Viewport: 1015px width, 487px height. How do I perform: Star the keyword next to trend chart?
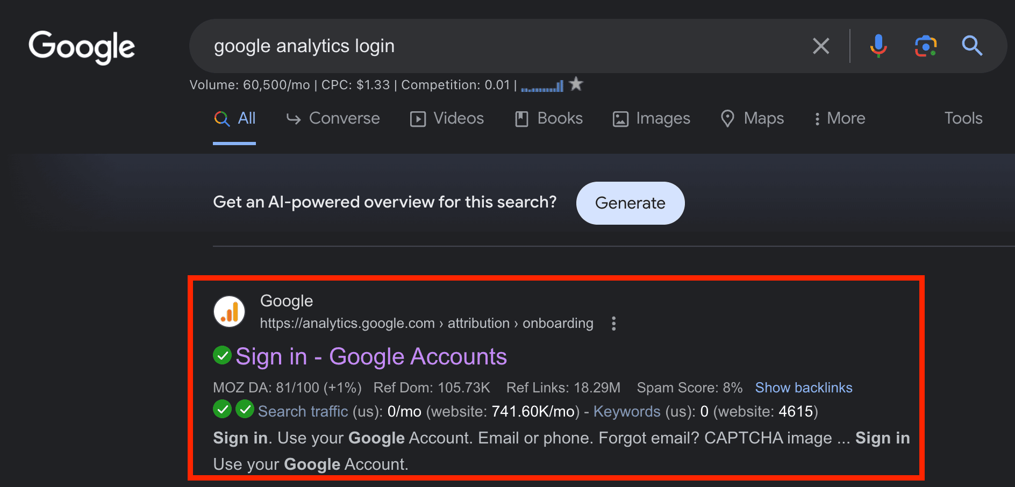[x=576, y=84]
